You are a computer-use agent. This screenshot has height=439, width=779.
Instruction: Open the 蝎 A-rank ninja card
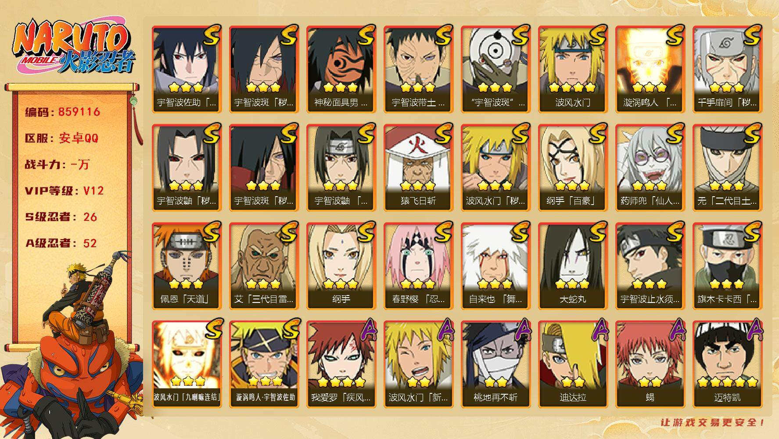650,364
